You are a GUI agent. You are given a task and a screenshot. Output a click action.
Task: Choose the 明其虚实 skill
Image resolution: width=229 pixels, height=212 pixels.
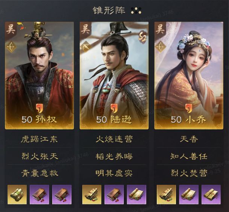[114, 173]
